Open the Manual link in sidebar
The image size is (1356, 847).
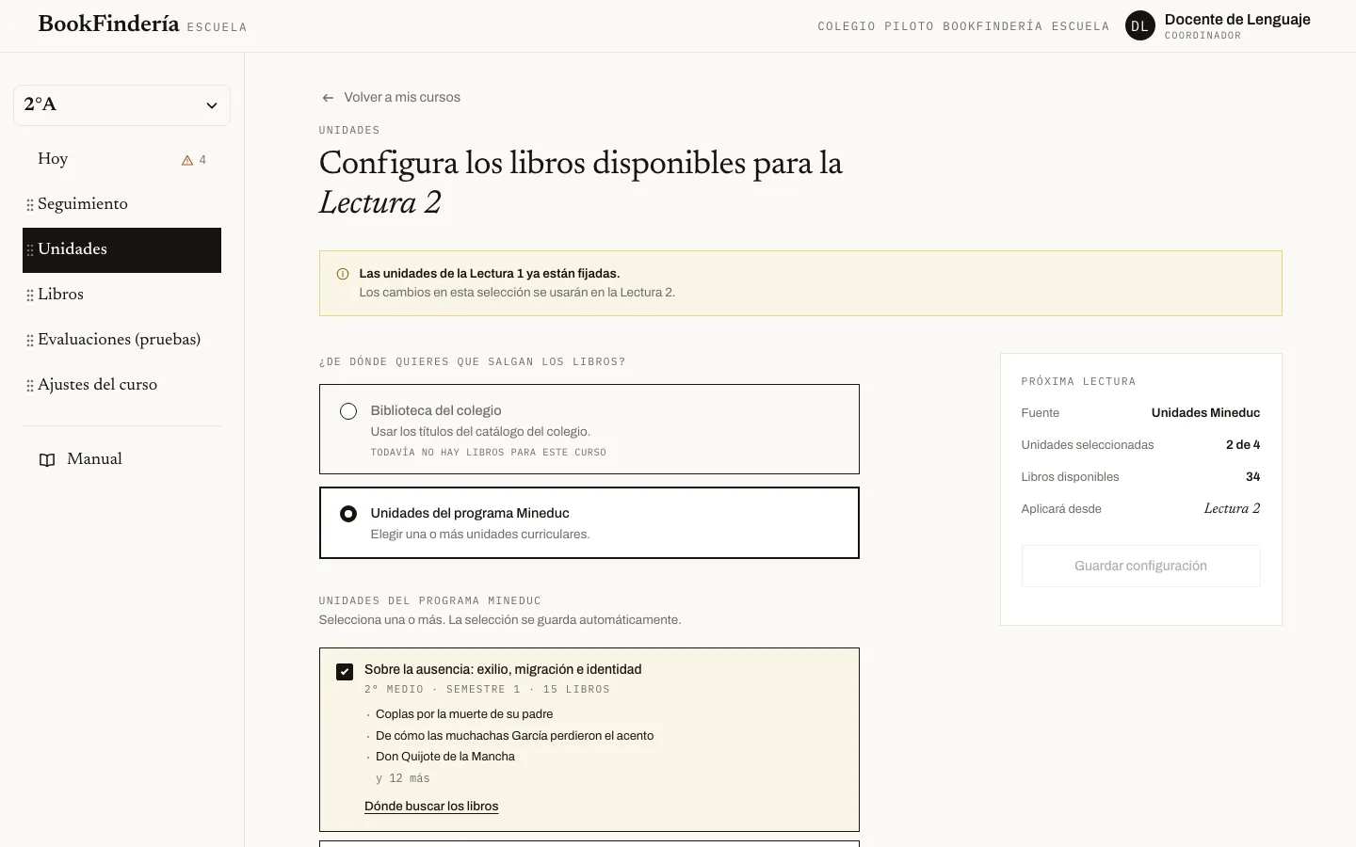[121, 459]
